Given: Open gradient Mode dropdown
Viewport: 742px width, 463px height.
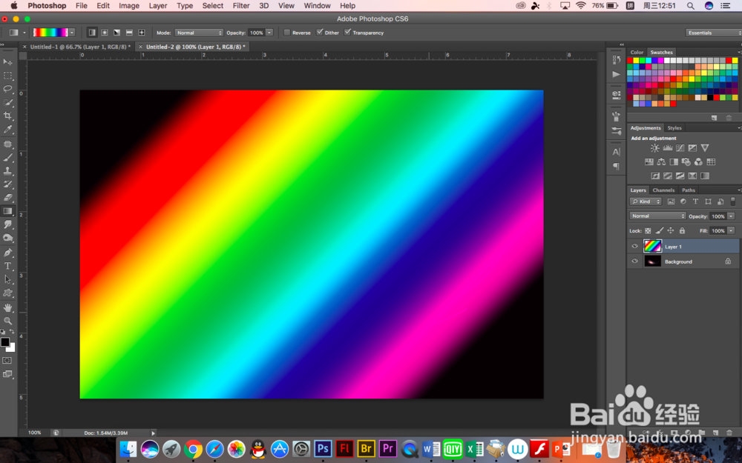Looking at the screenshot, I should pos(199,33).
